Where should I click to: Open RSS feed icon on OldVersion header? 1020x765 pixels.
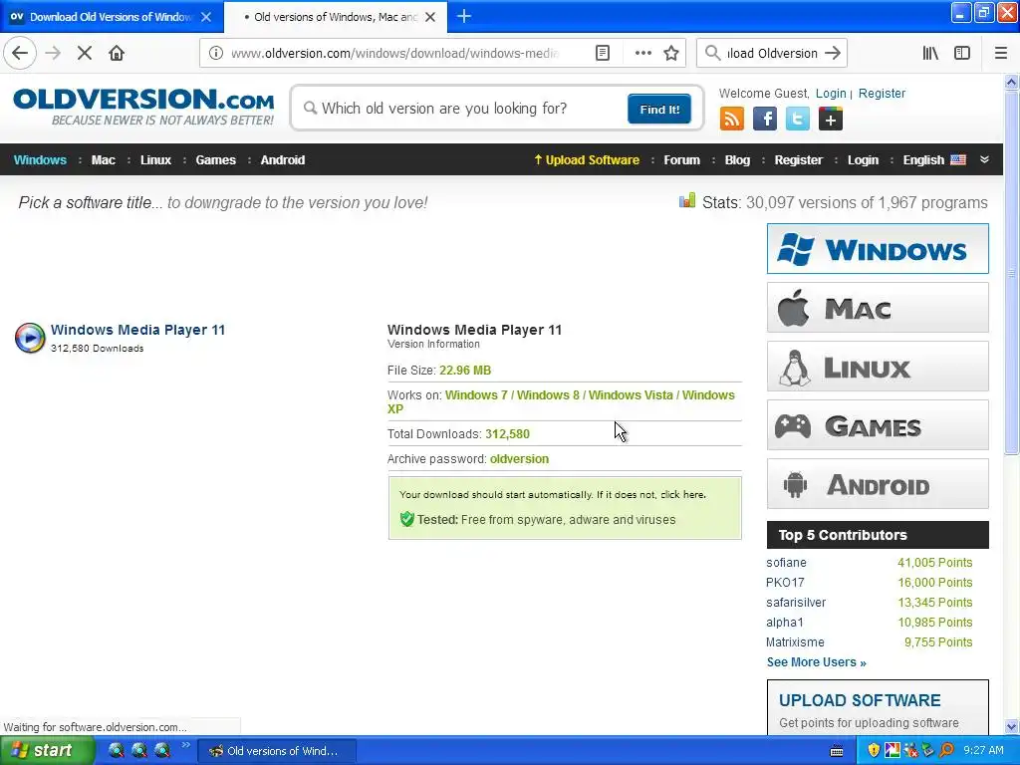coord(732,120)
